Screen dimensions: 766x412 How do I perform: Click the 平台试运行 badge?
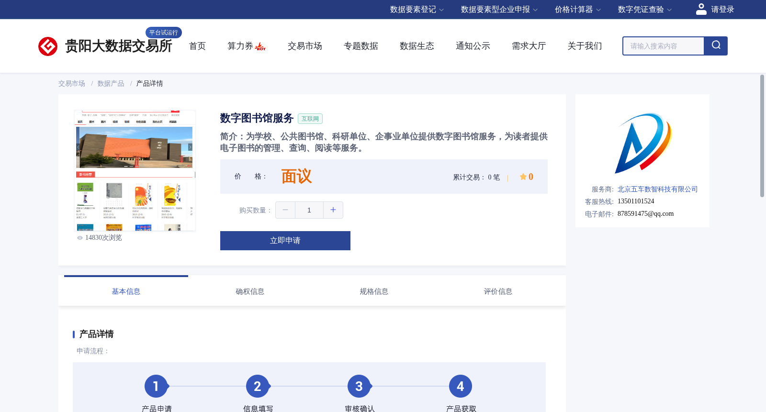[164, 33]
